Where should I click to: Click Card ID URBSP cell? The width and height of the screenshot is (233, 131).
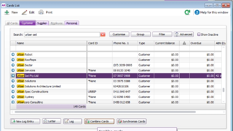(92, 92)
